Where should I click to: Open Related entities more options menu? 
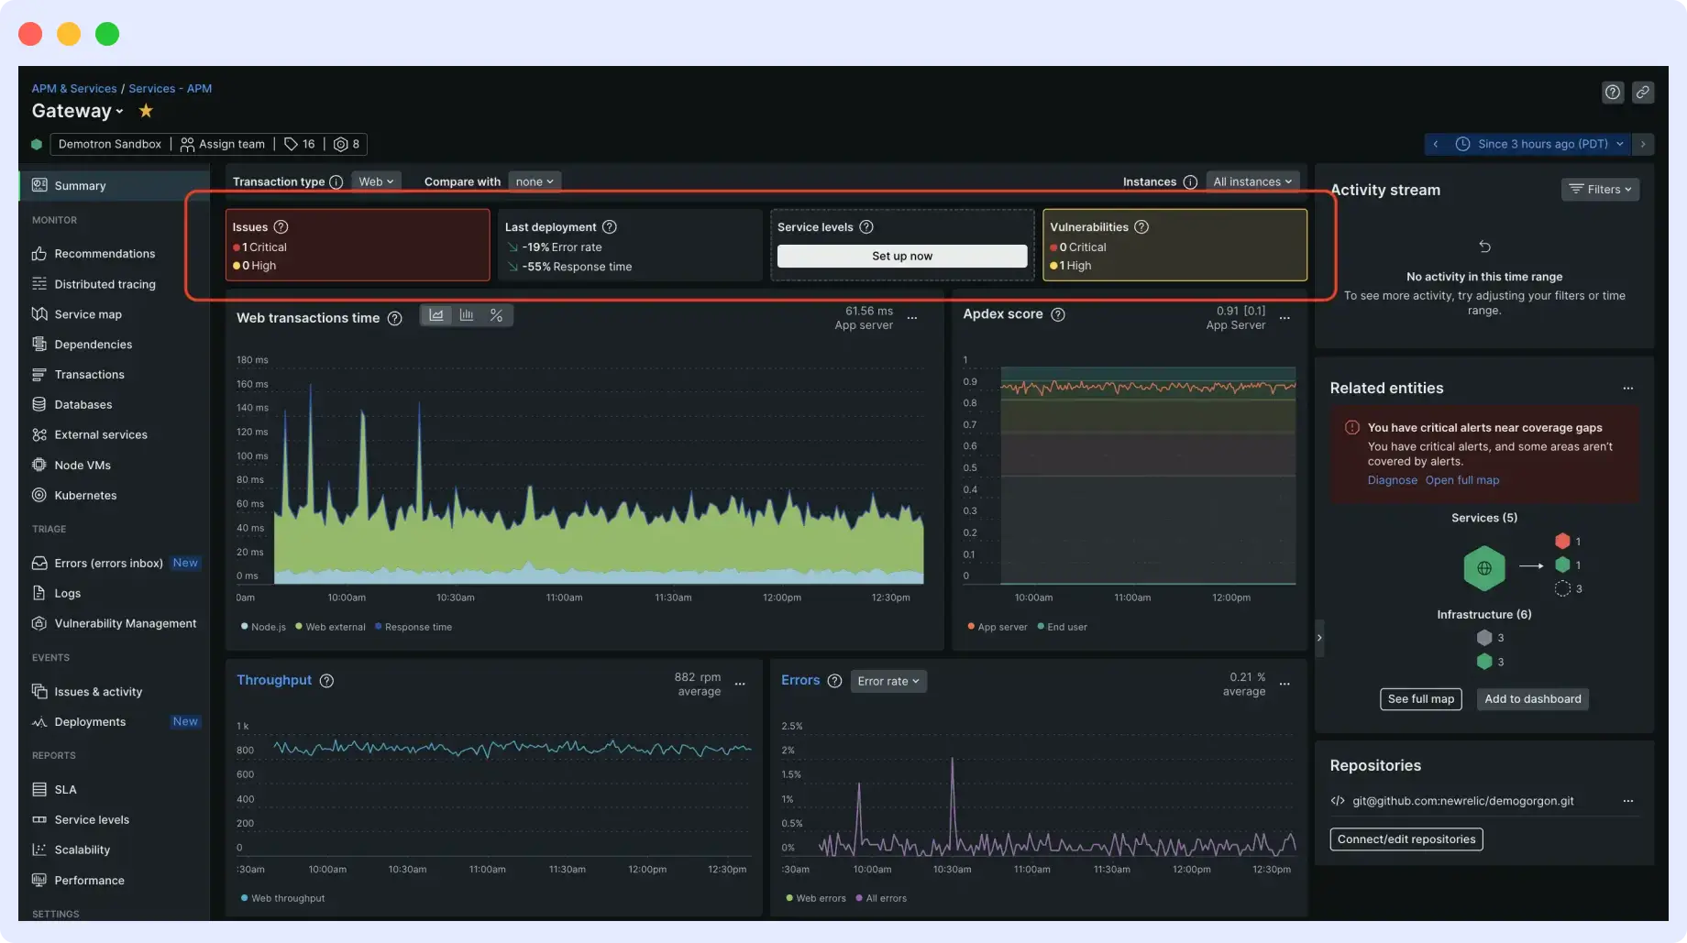1628,389
